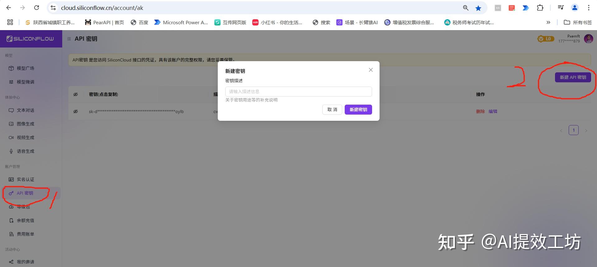This screenshot has width=597, height=267.
Task: Click the browser forward arrow
Action: click(22, 8)
